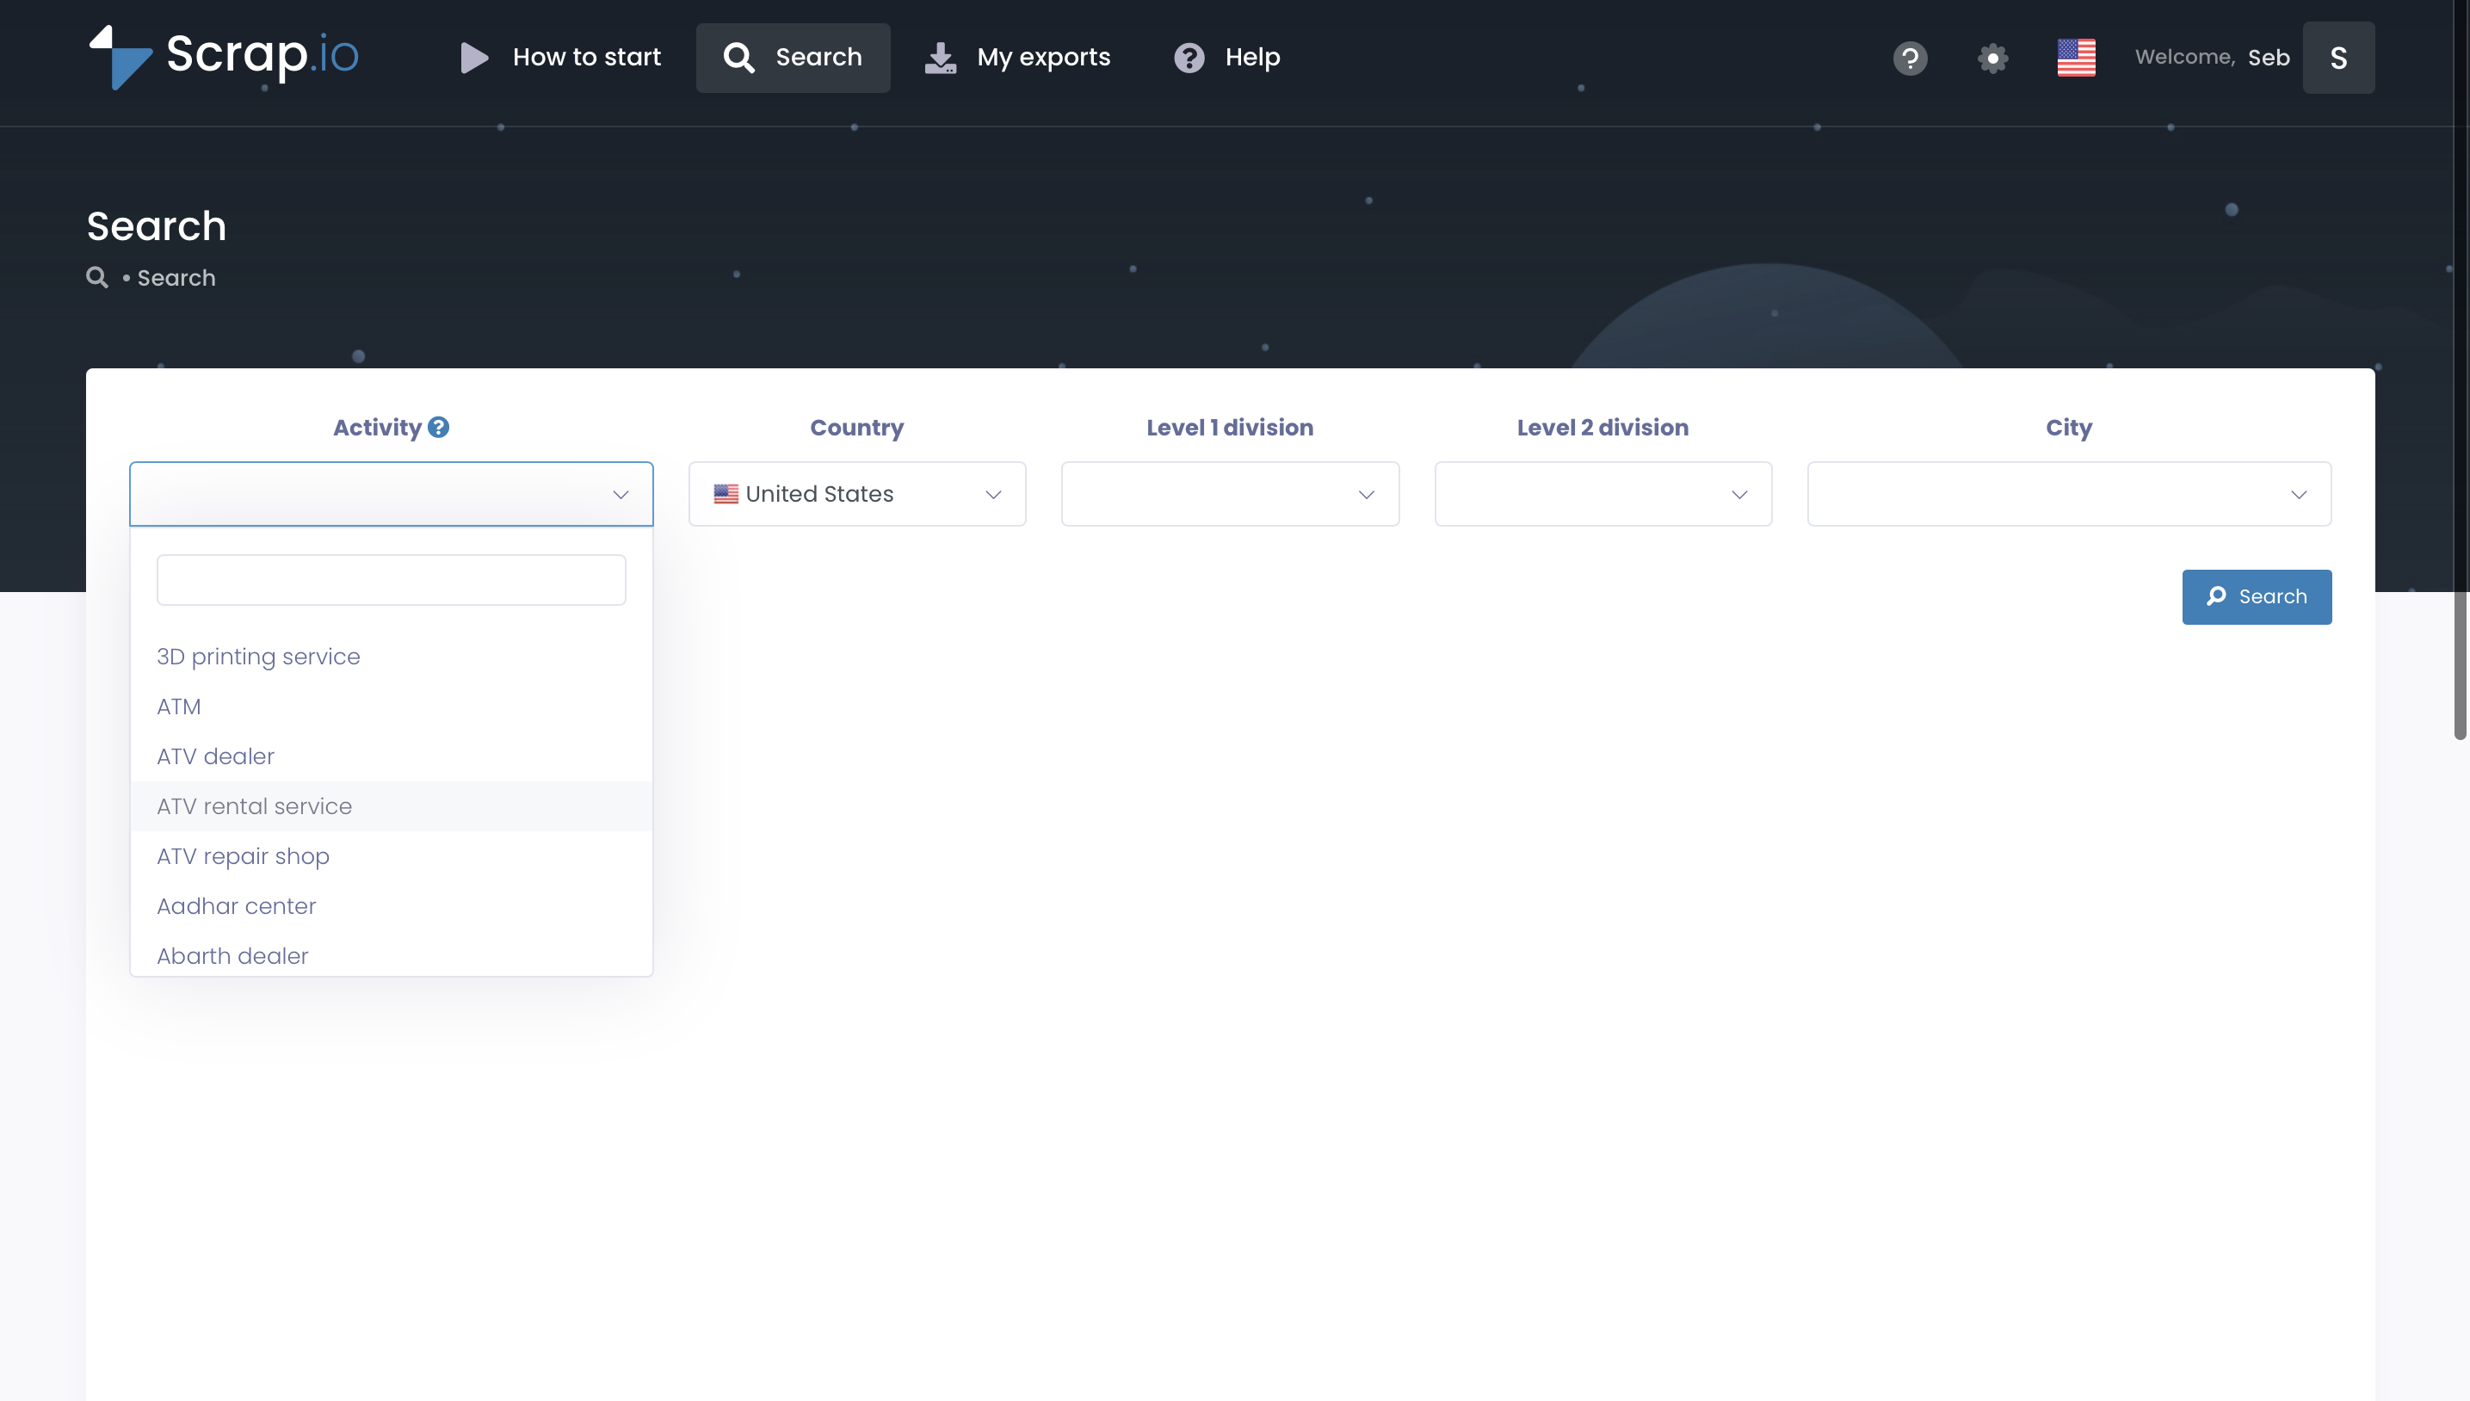2470x1401 pixels.
Task: Select the Search nav tab
Action: coord(793,58)
